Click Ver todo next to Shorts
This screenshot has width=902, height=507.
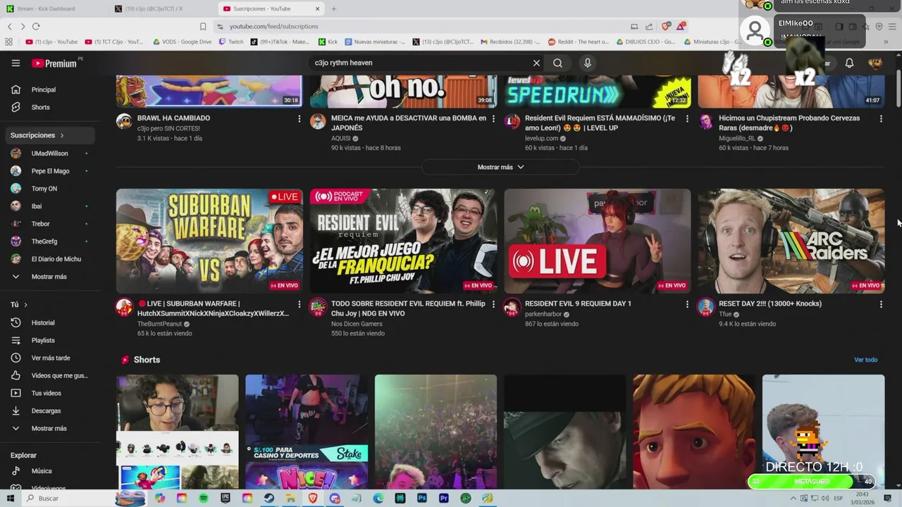tap(865, 360)
